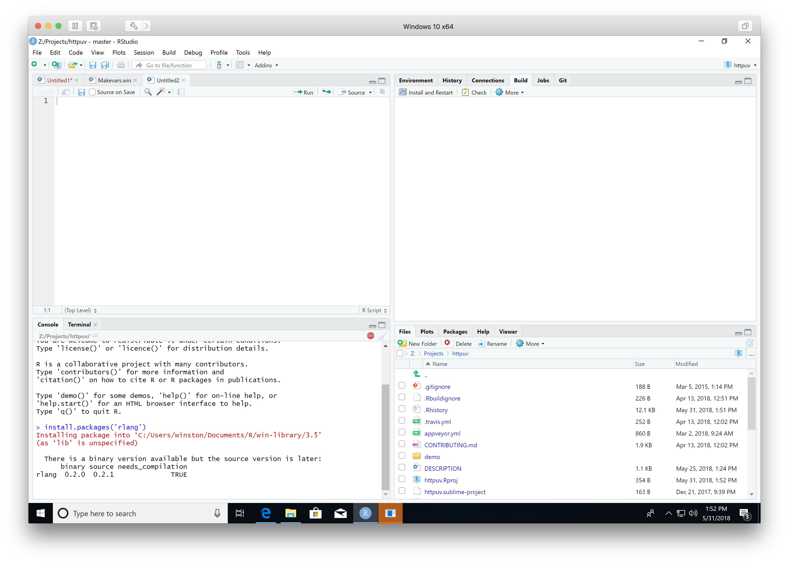The image size is (789, 564).
Task: Create a new R script file
Action: coord(35,65)
